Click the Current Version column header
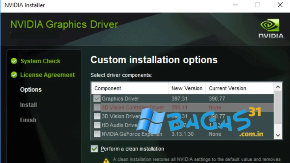Image resolution: width=290 pixels, height=163 pixels. click(240, 88)
